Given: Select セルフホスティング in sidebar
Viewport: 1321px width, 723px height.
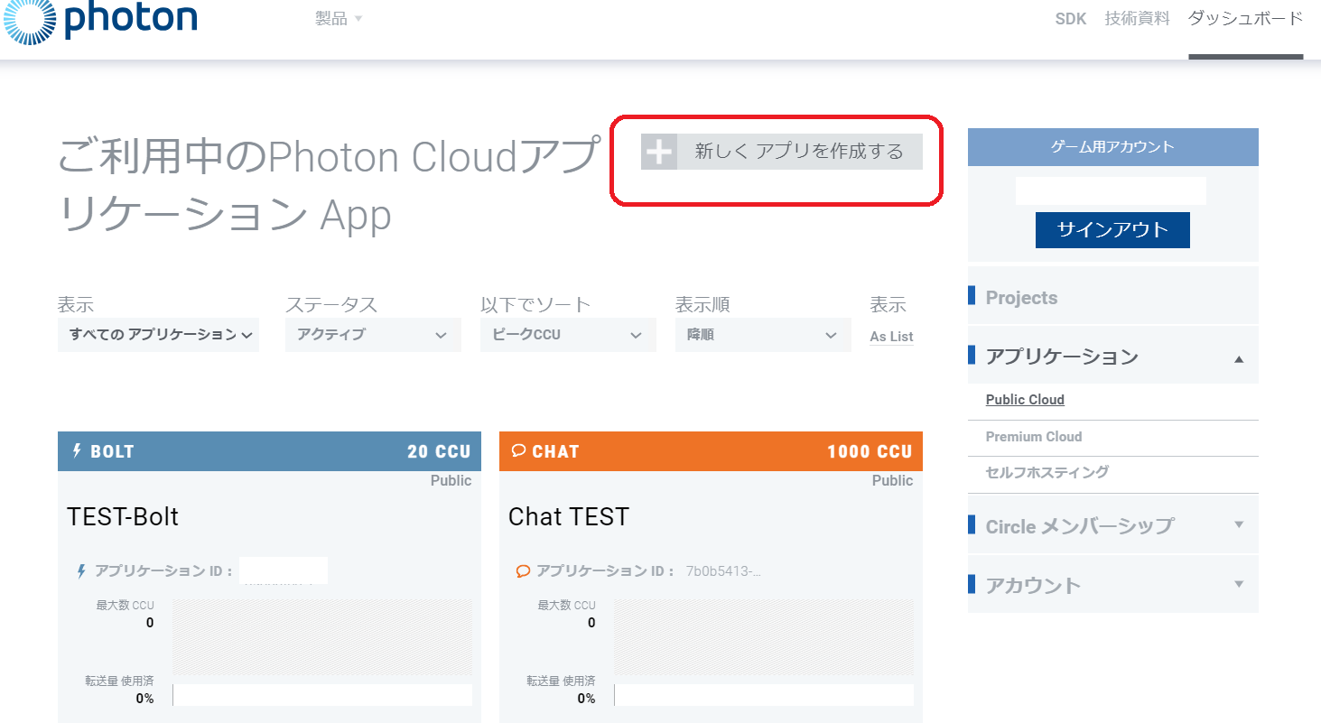Looking at the screenshot, I should (x=1047, y=472).
